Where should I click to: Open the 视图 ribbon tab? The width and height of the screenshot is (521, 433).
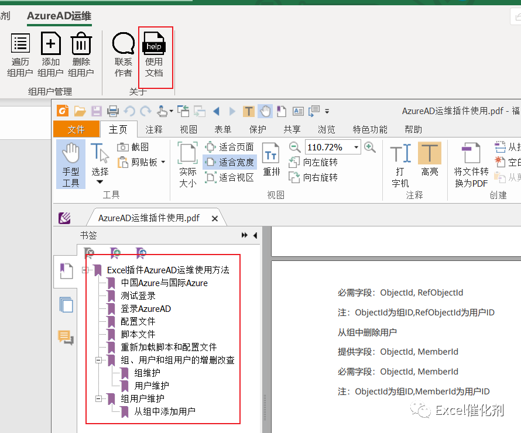click(188, 129)
